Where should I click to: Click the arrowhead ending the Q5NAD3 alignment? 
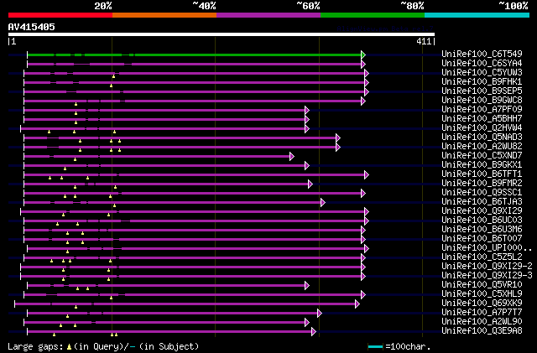coord(338,138)
